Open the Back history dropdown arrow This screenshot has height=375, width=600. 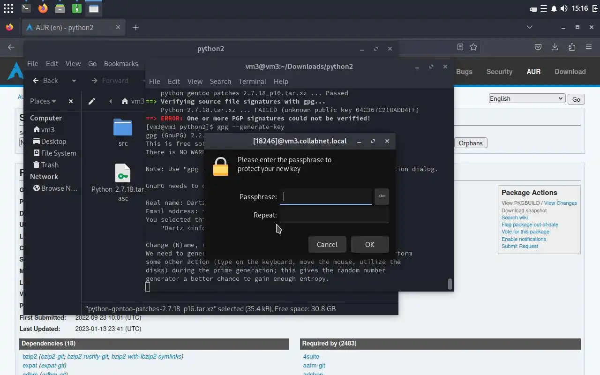tap(74, 81)
